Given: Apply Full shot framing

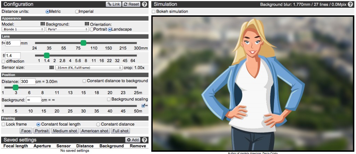Looking at the screenshot, I should coord(121,131).
